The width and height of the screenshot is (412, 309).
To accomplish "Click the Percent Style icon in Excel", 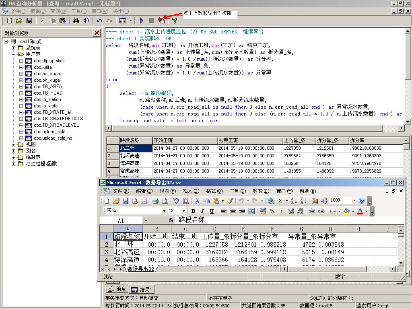I will click(x=272, y=211).
